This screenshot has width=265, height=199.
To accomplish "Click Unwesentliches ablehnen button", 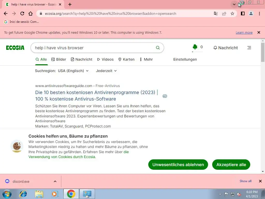I will tap(178, 165).
